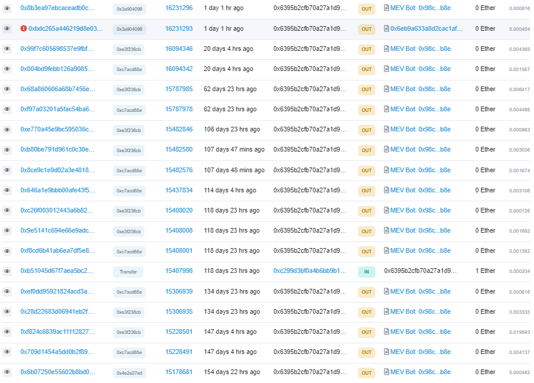Open transaction hash 0x99f7c605698537e9fbf
The width and height of the screenshot is (534, 383).
pyautogui.click(x=56, y=49)
